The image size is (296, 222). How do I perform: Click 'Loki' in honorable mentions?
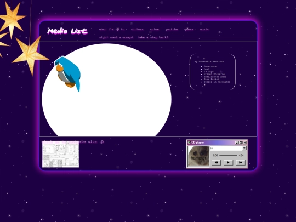pos(206,69)
